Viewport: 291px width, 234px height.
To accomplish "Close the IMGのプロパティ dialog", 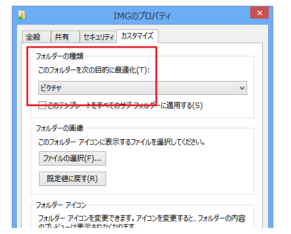I will point(259,13).
